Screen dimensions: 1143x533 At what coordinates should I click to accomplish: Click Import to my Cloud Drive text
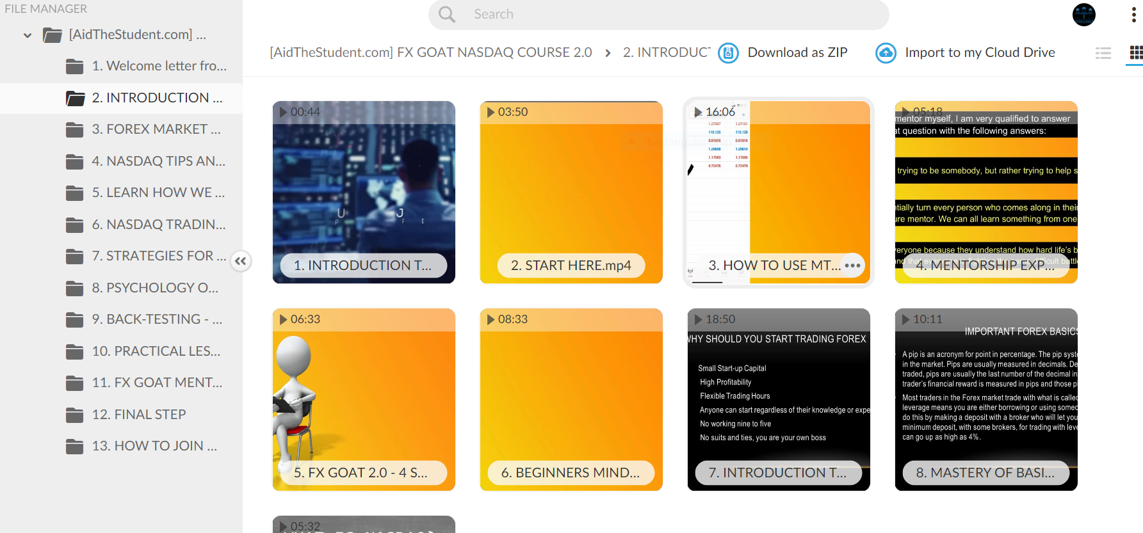[x=980, y=52]
